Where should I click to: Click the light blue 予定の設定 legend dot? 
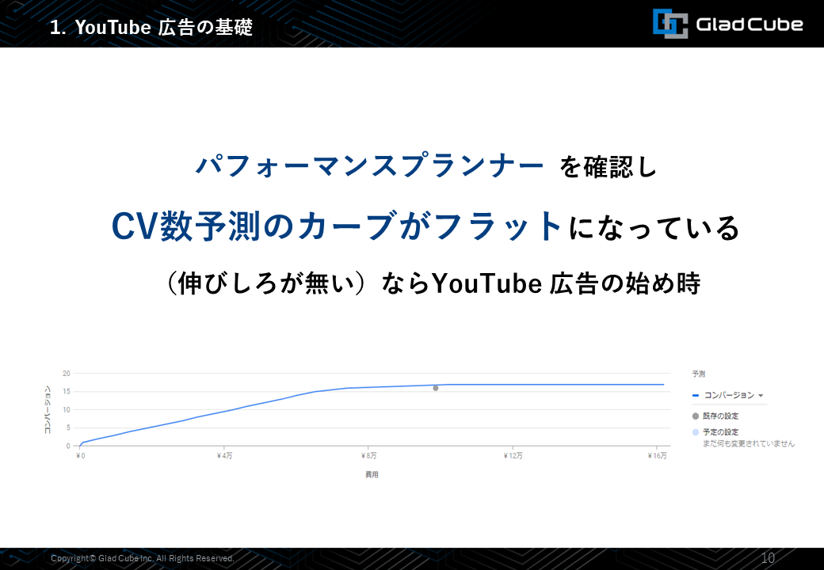696,432
